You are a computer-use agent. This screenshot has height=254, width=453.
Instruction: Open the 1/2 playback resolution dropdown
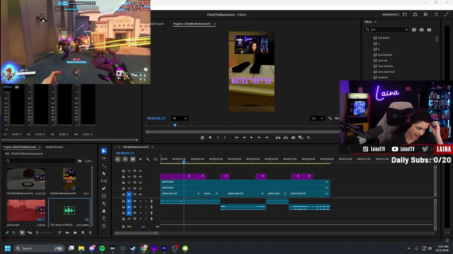pos(317,118)
